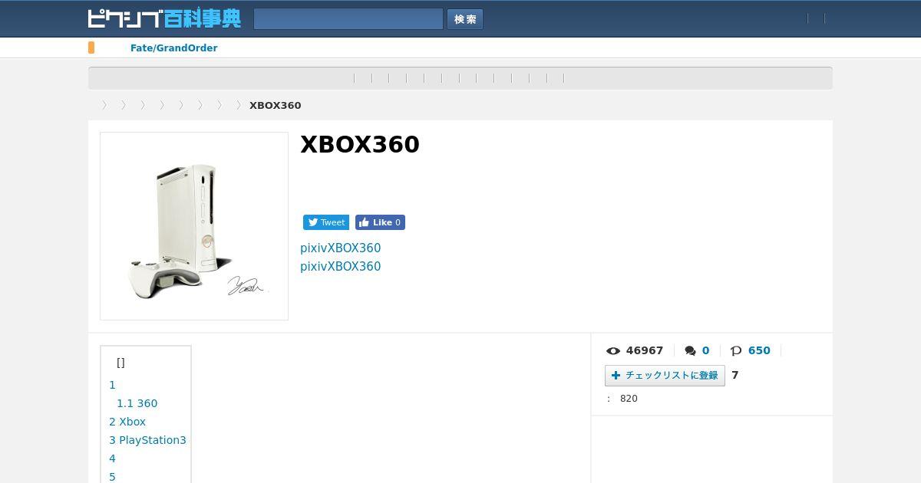Screen dimensions: 921x483
Task: Click the XBOX360 article title heading
Action: click(360, 144)
